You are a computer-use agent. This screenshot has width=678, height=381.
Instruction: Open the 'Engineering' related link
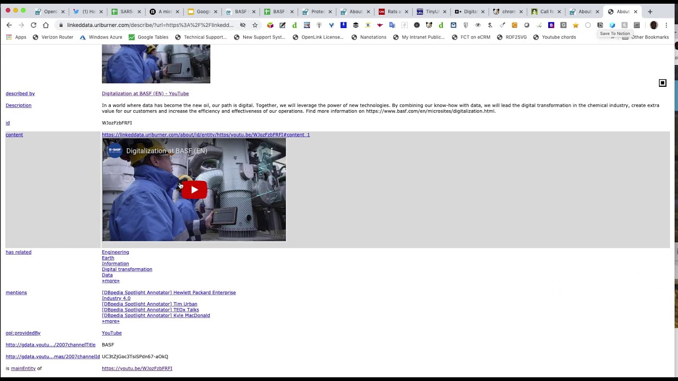(115, 252)
